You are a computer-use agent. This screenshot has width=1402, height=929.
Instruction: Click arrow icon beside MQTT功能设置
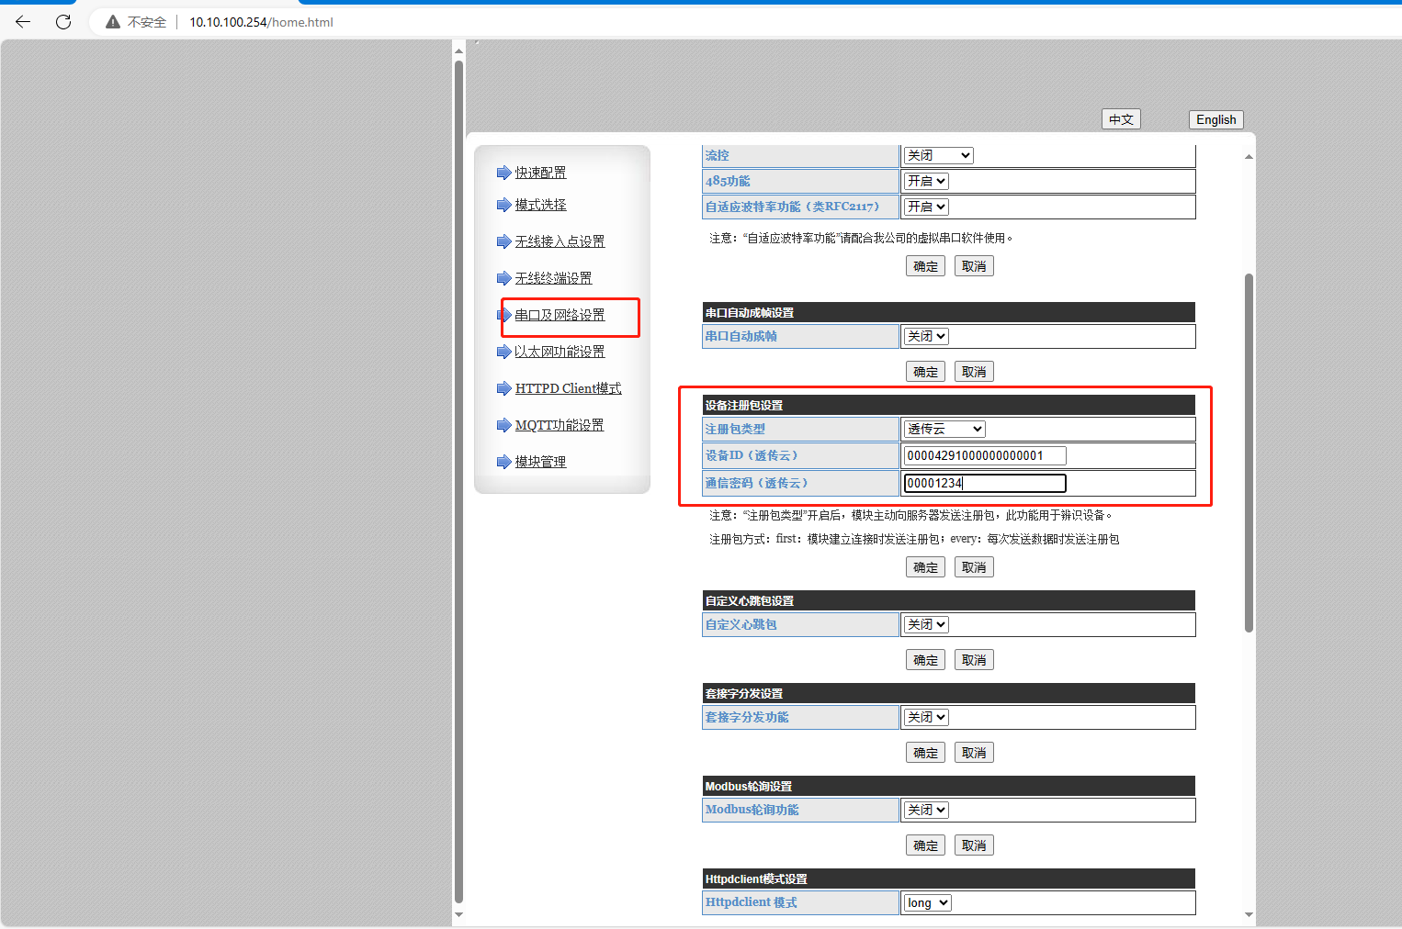[503, 425]
